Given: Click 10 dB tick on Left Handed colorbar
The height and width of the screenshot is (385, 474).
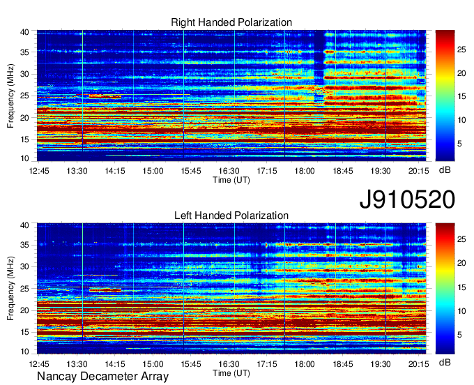Looking at the screenshot, I should tap(461, 311).
